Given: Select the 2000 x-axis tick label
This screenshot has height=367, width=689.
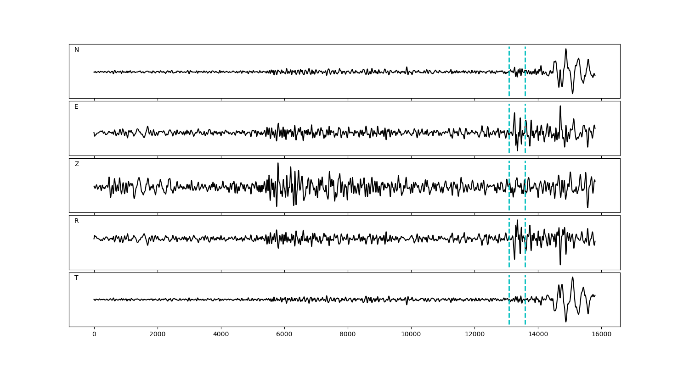Looking at the screenshot, I should [158, 334].
